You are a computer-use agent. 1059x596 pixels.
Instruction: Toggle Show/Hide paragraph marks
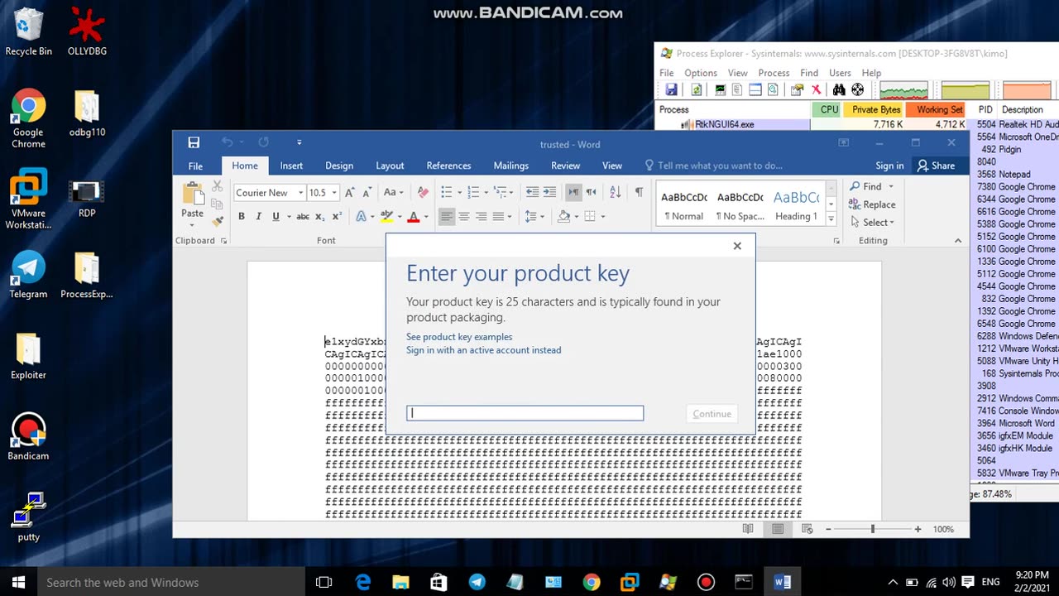point(639,192)
